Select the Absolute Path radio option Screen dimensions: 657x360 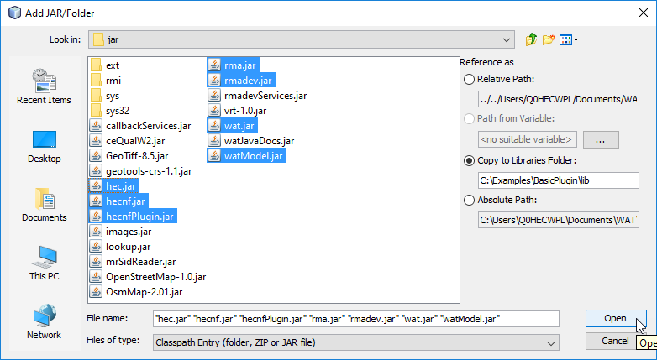point(469,200)
